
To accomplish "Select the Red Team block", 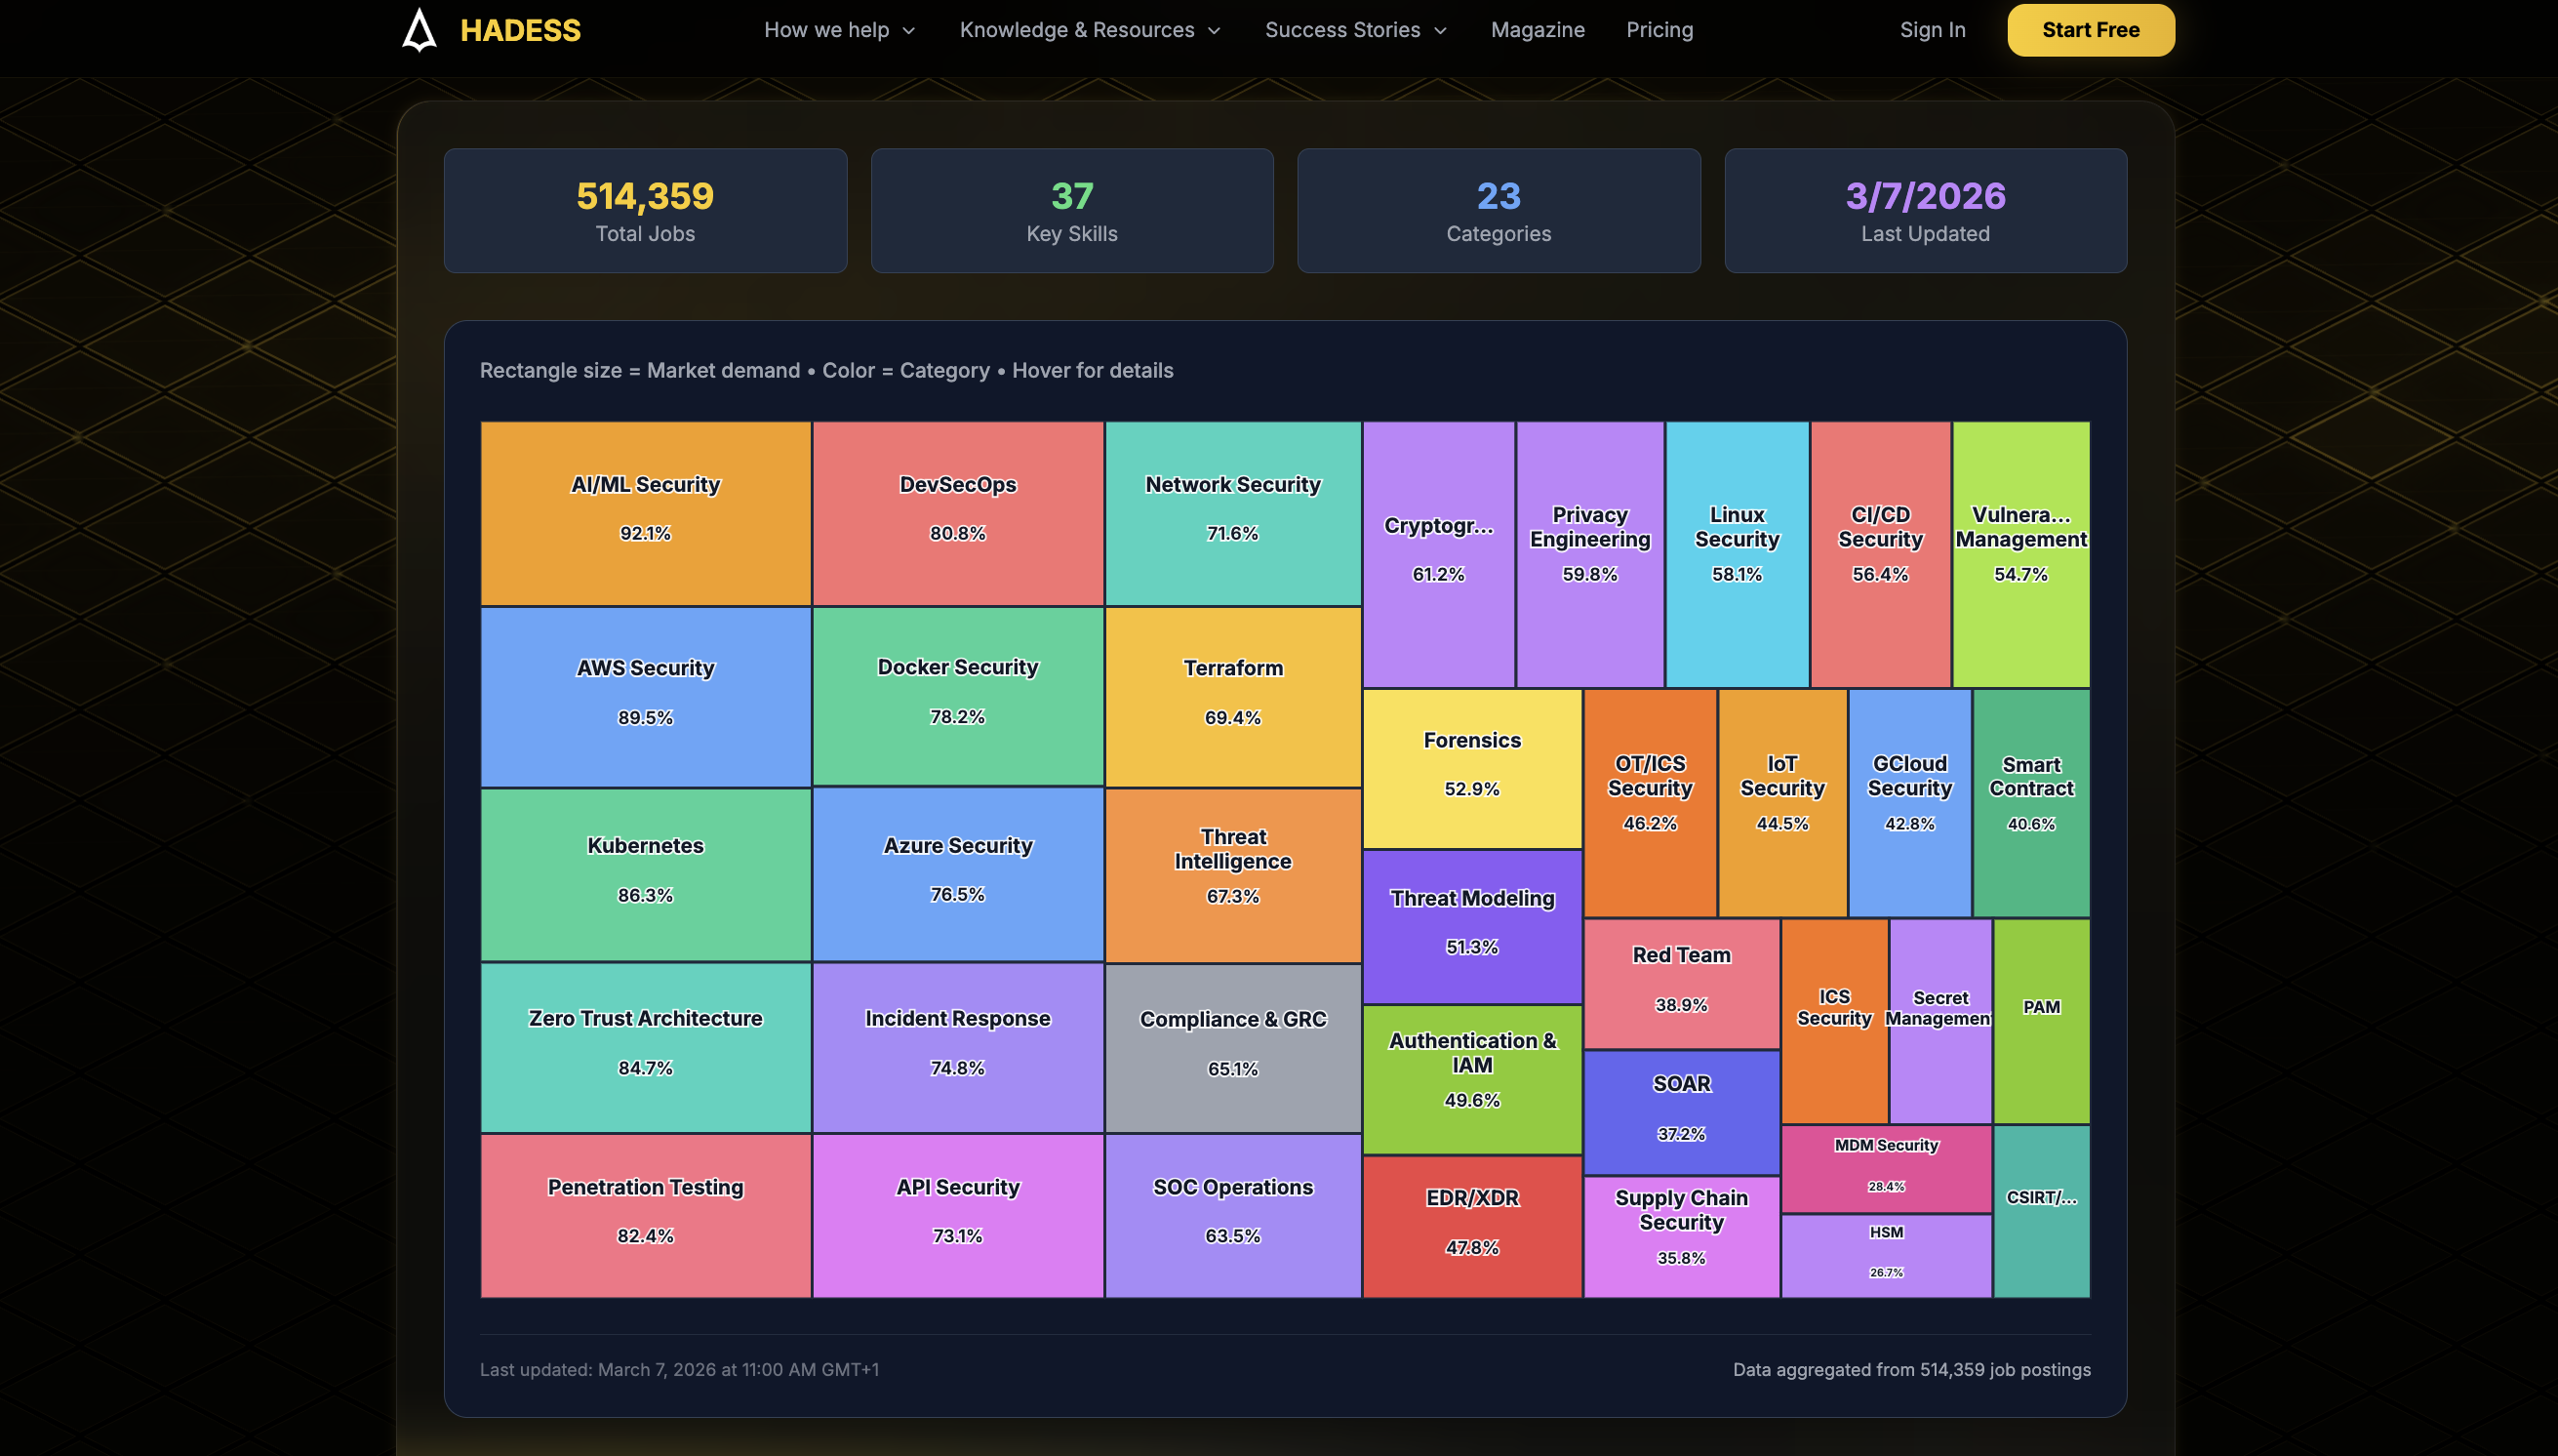I will point(1680,980).
